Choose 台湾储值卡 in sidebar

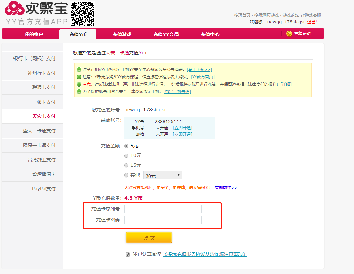tap(33, 174)
